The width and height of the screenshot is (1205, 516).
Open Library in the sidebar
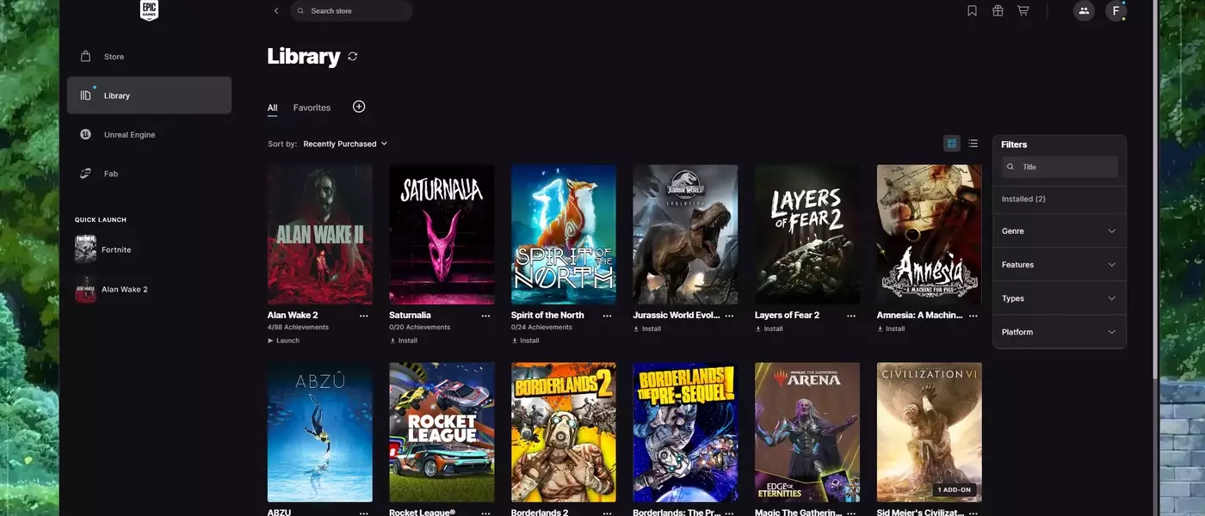pyautogui.click(x=149, y=95)
